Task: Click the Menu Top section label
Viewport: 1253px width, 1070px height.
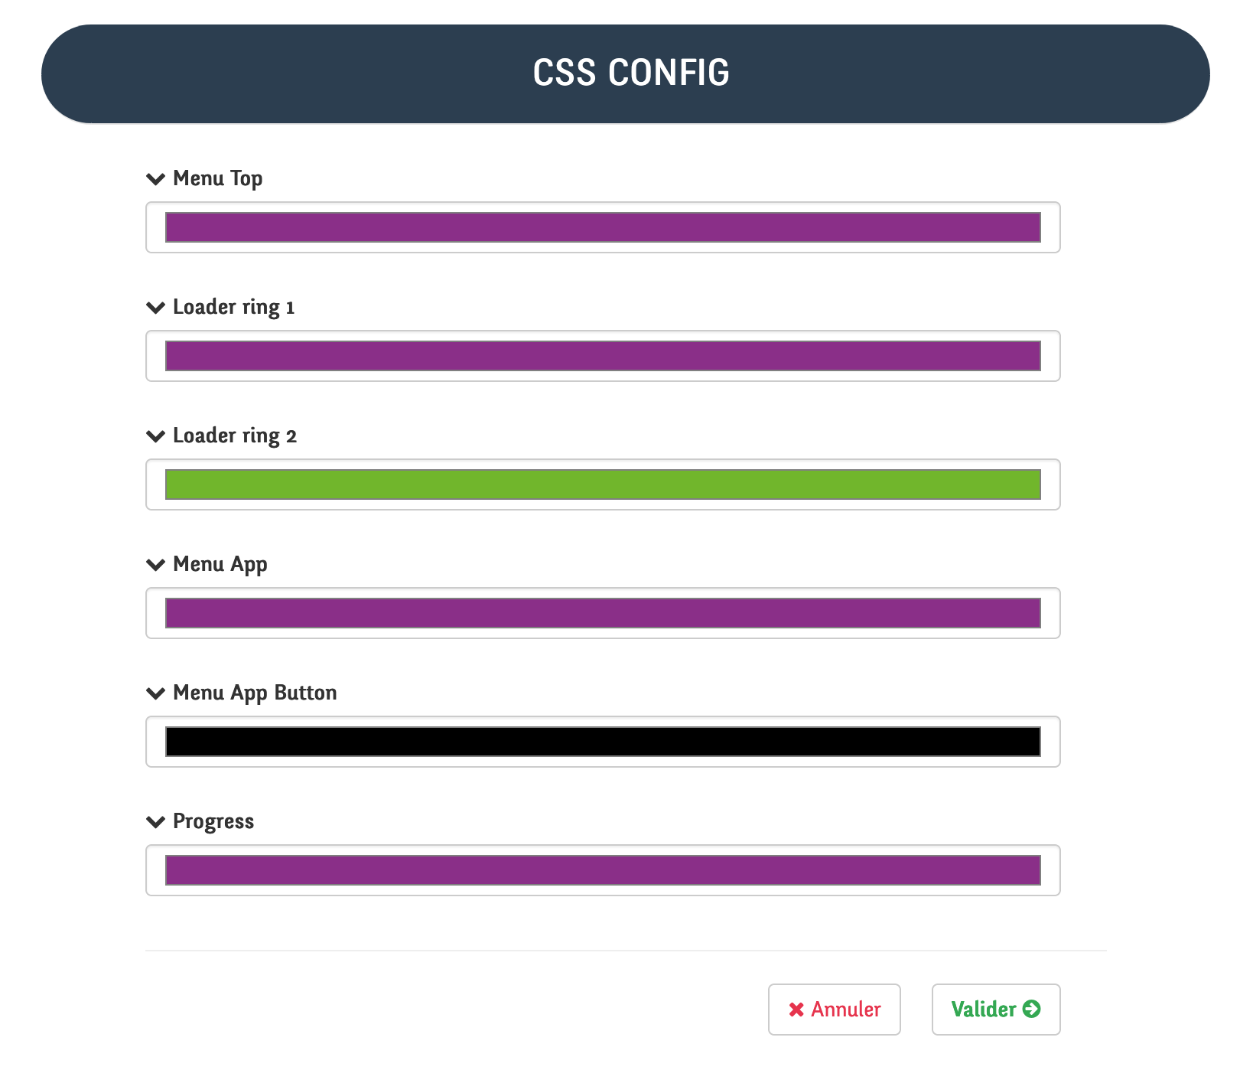Action: point(218,178)
